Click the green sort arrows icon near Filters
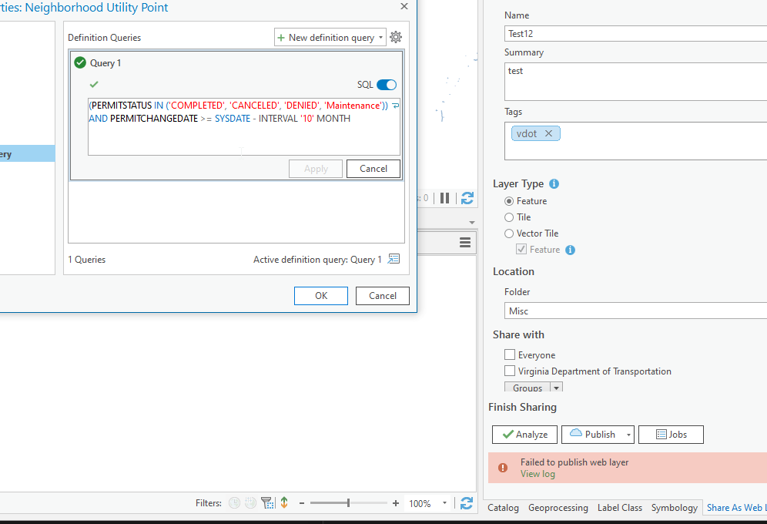 [283, 502]
